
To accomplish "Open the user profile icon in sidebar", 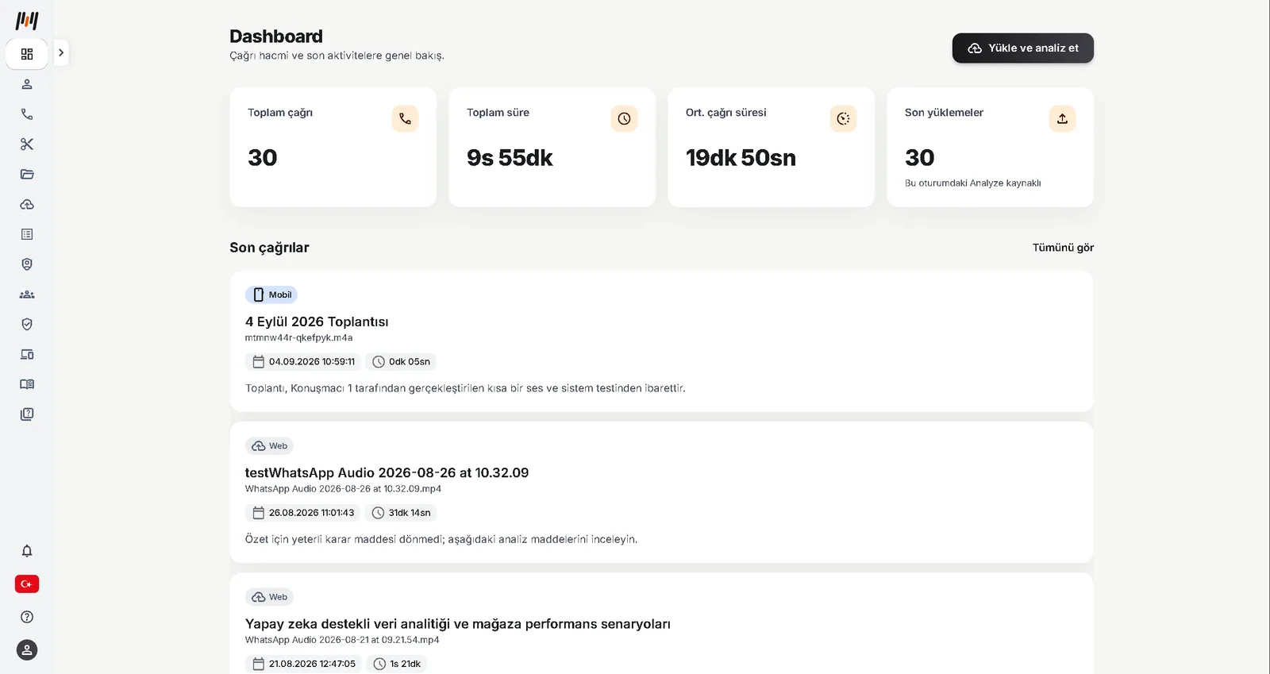I will 27,84.
